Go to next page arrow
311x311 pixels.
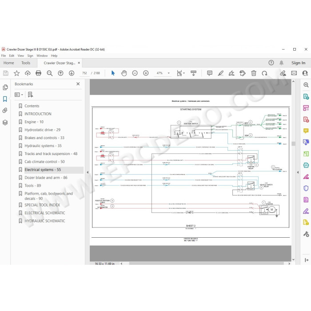72,73
